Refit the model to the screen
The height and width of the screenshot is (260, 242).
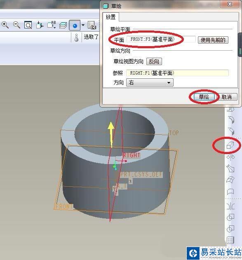click(x=28, y=25)
